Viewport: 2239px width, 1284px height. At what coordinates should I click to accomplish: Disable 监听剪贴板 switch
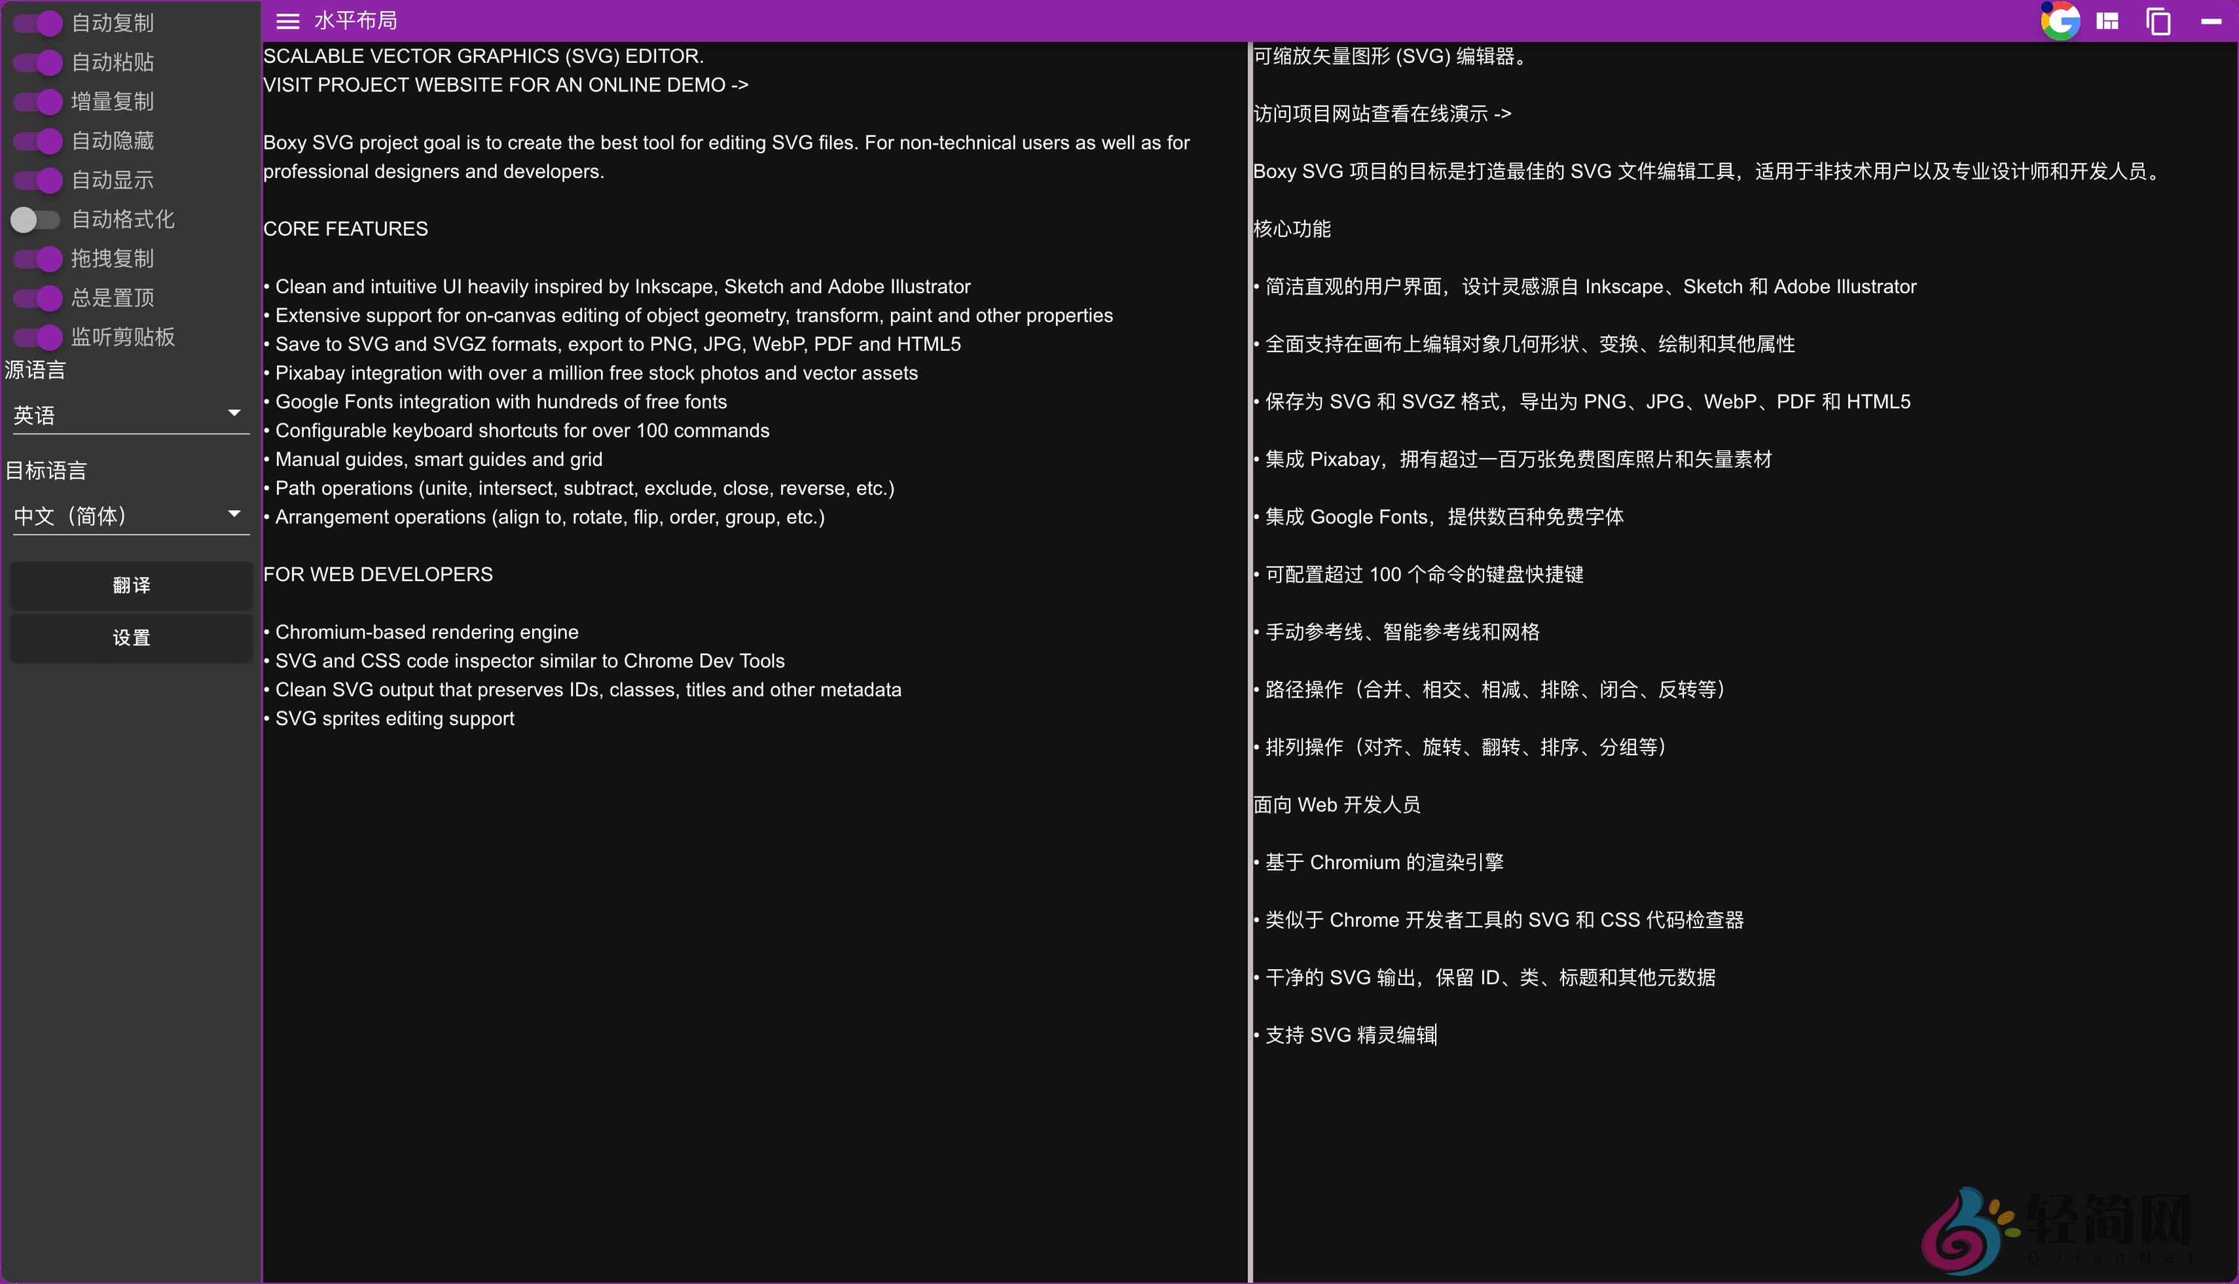pyautogui.click(x=37, y=337)
